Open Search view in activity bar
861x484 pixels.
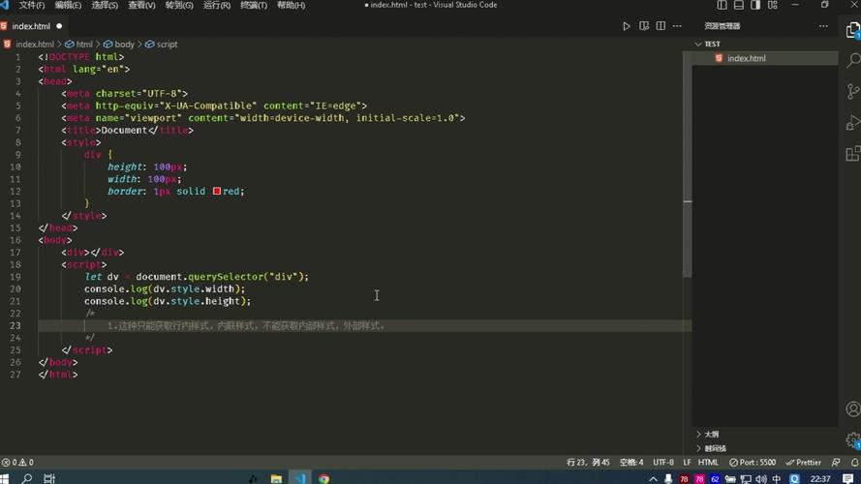(852, 60)
